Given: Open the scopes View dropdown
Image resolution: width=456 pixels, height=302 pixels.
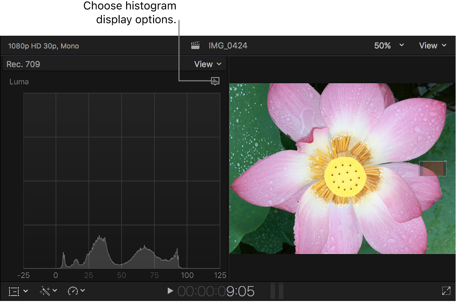Looking at the screenshot, I should (x=207, y=64).
